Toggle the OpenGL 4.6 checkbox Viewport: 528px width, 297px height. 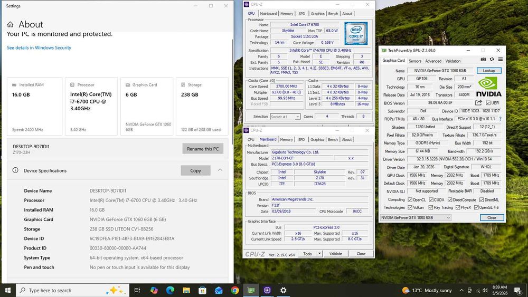tap(476, 207)
